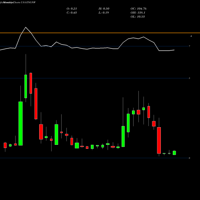The width and height of the screenshot is (200, 200).
Task: Click the indicator axis label 7 on right
Action: (189, 46)
